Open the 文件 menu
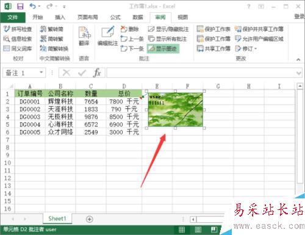Image resolution: width=305 pixels, height=235 pixels. click(13, 17)
